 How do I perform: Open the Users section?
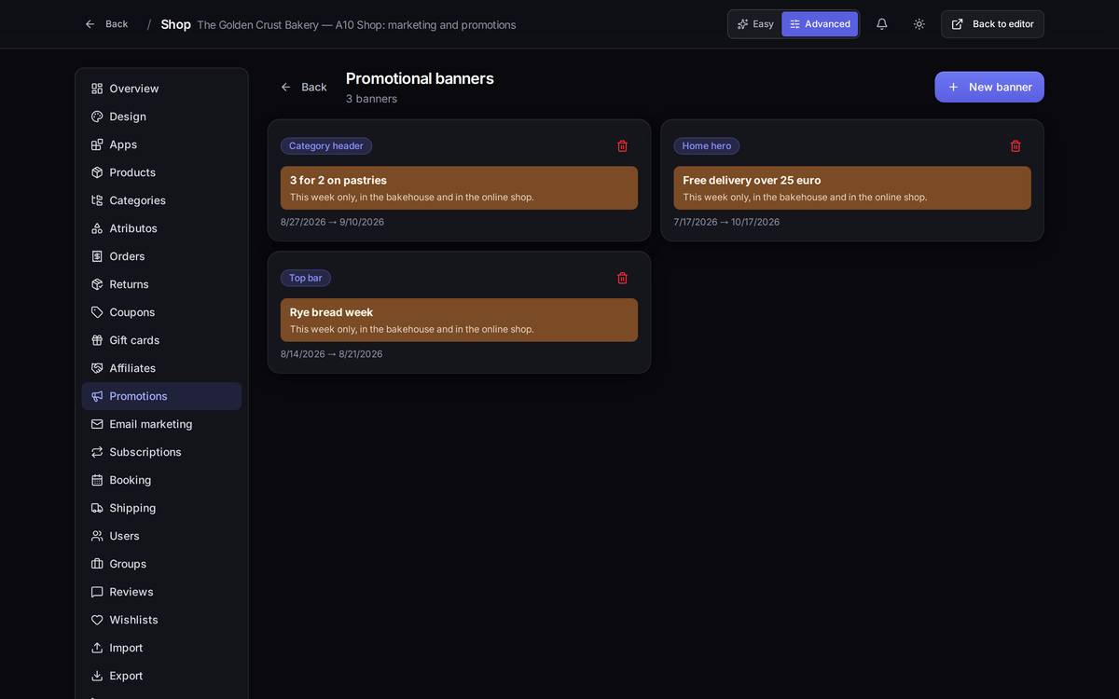click(x=161, y=536)
